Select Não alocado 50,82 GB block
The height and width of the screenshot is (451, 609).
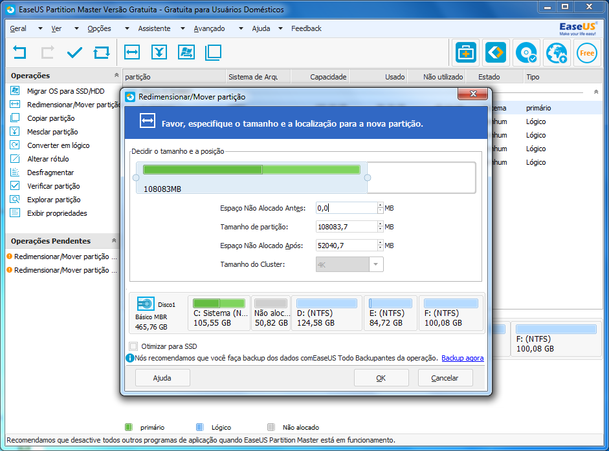coord(271,313)
